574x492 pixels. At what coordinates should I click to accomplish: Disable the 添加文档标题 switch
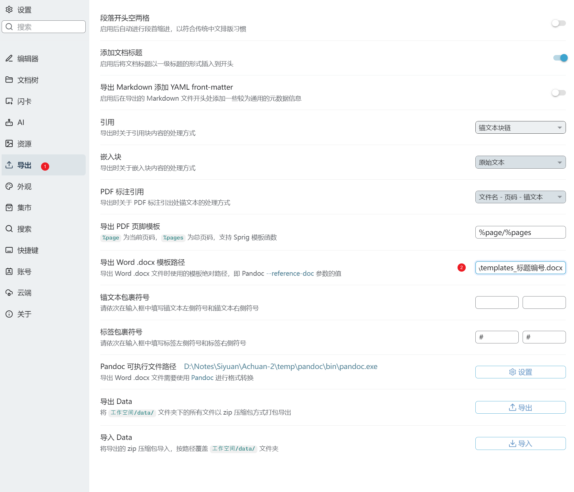[x=560, y=58]
